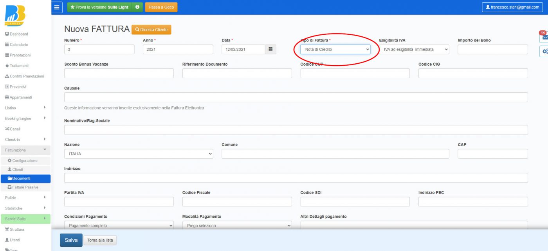The width and height of the screenshot is (548, 251).
Task: Focus the Riferimento Documento field
Action: click(237, 73)
